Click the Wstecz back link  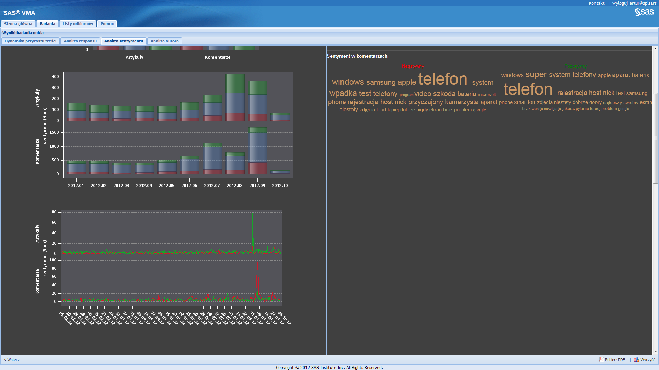(12, 360)
